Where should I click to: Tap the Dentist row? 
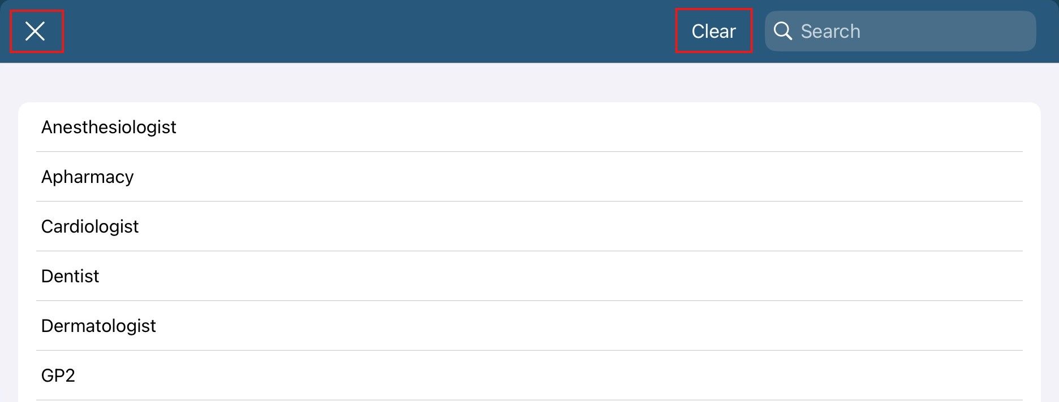pos(529,276)
